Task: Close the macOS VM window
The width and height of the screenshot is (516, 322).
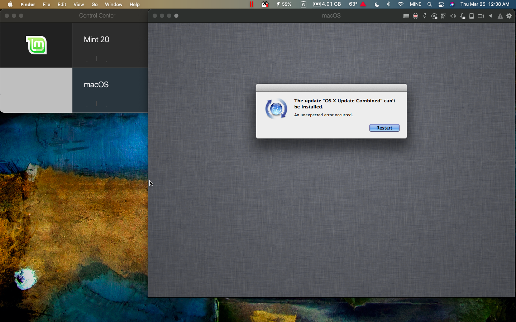Action: pyautogui.click(x=155, y=16)
